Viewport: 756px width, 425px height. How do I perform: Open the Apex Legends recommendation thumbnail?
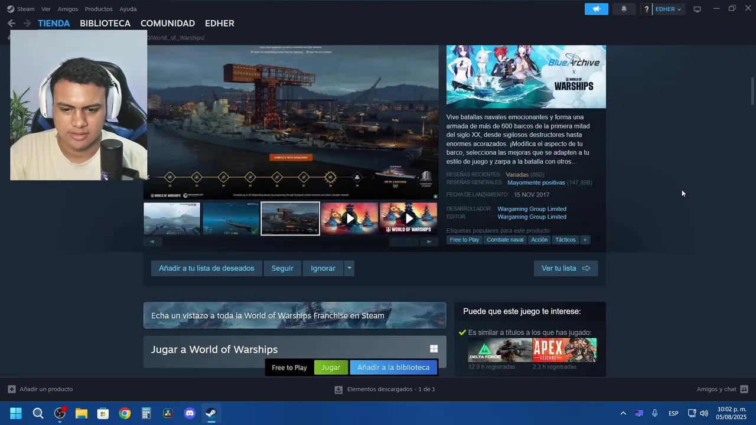click(565, 350)
